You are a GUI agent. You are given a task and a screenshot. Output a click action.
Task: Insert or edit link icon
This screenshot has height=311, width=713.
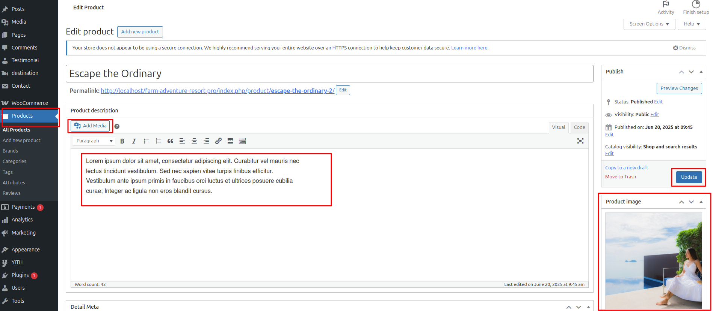218,141
